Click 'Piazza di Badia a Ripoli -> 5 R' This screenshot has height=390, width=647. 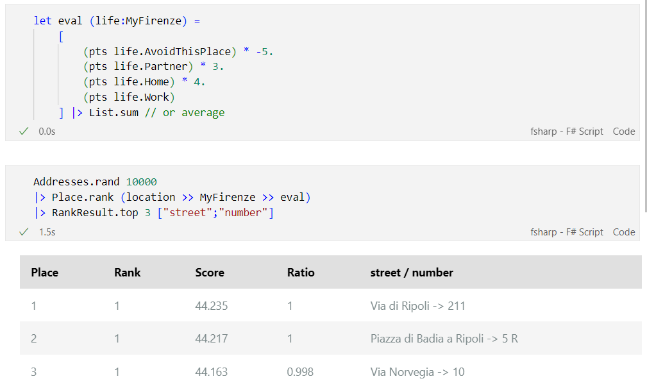tap(444, 339)
